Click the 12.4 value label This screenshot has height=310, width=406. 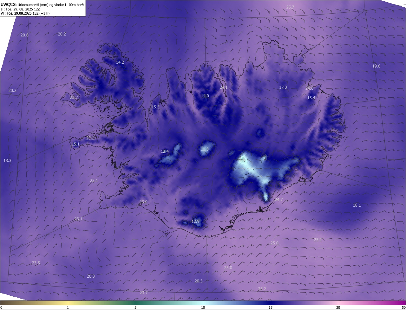point(165,151)
